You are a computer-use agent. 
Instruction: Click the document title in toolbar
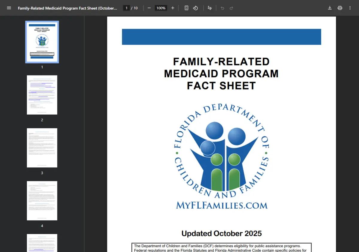68,8
